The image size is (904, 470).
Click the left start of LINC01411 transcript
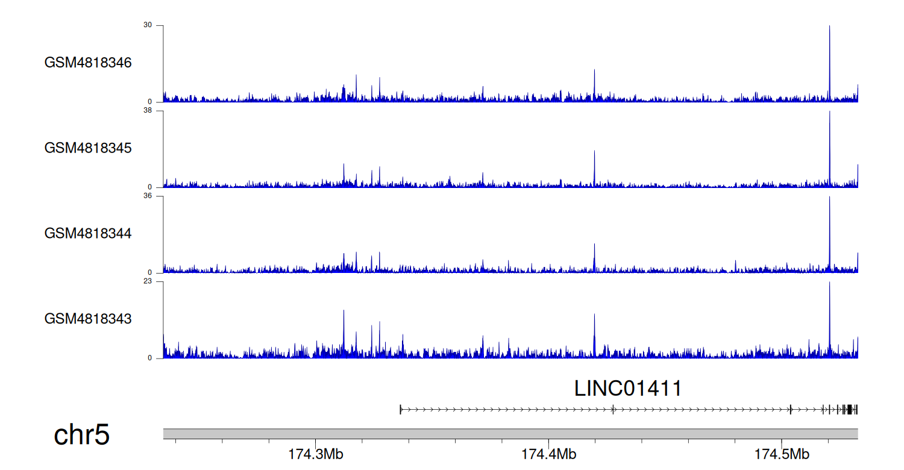coord(401,410)
